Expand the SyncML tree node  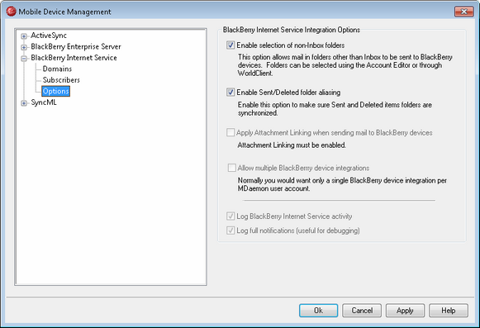(x=24, y=103)
